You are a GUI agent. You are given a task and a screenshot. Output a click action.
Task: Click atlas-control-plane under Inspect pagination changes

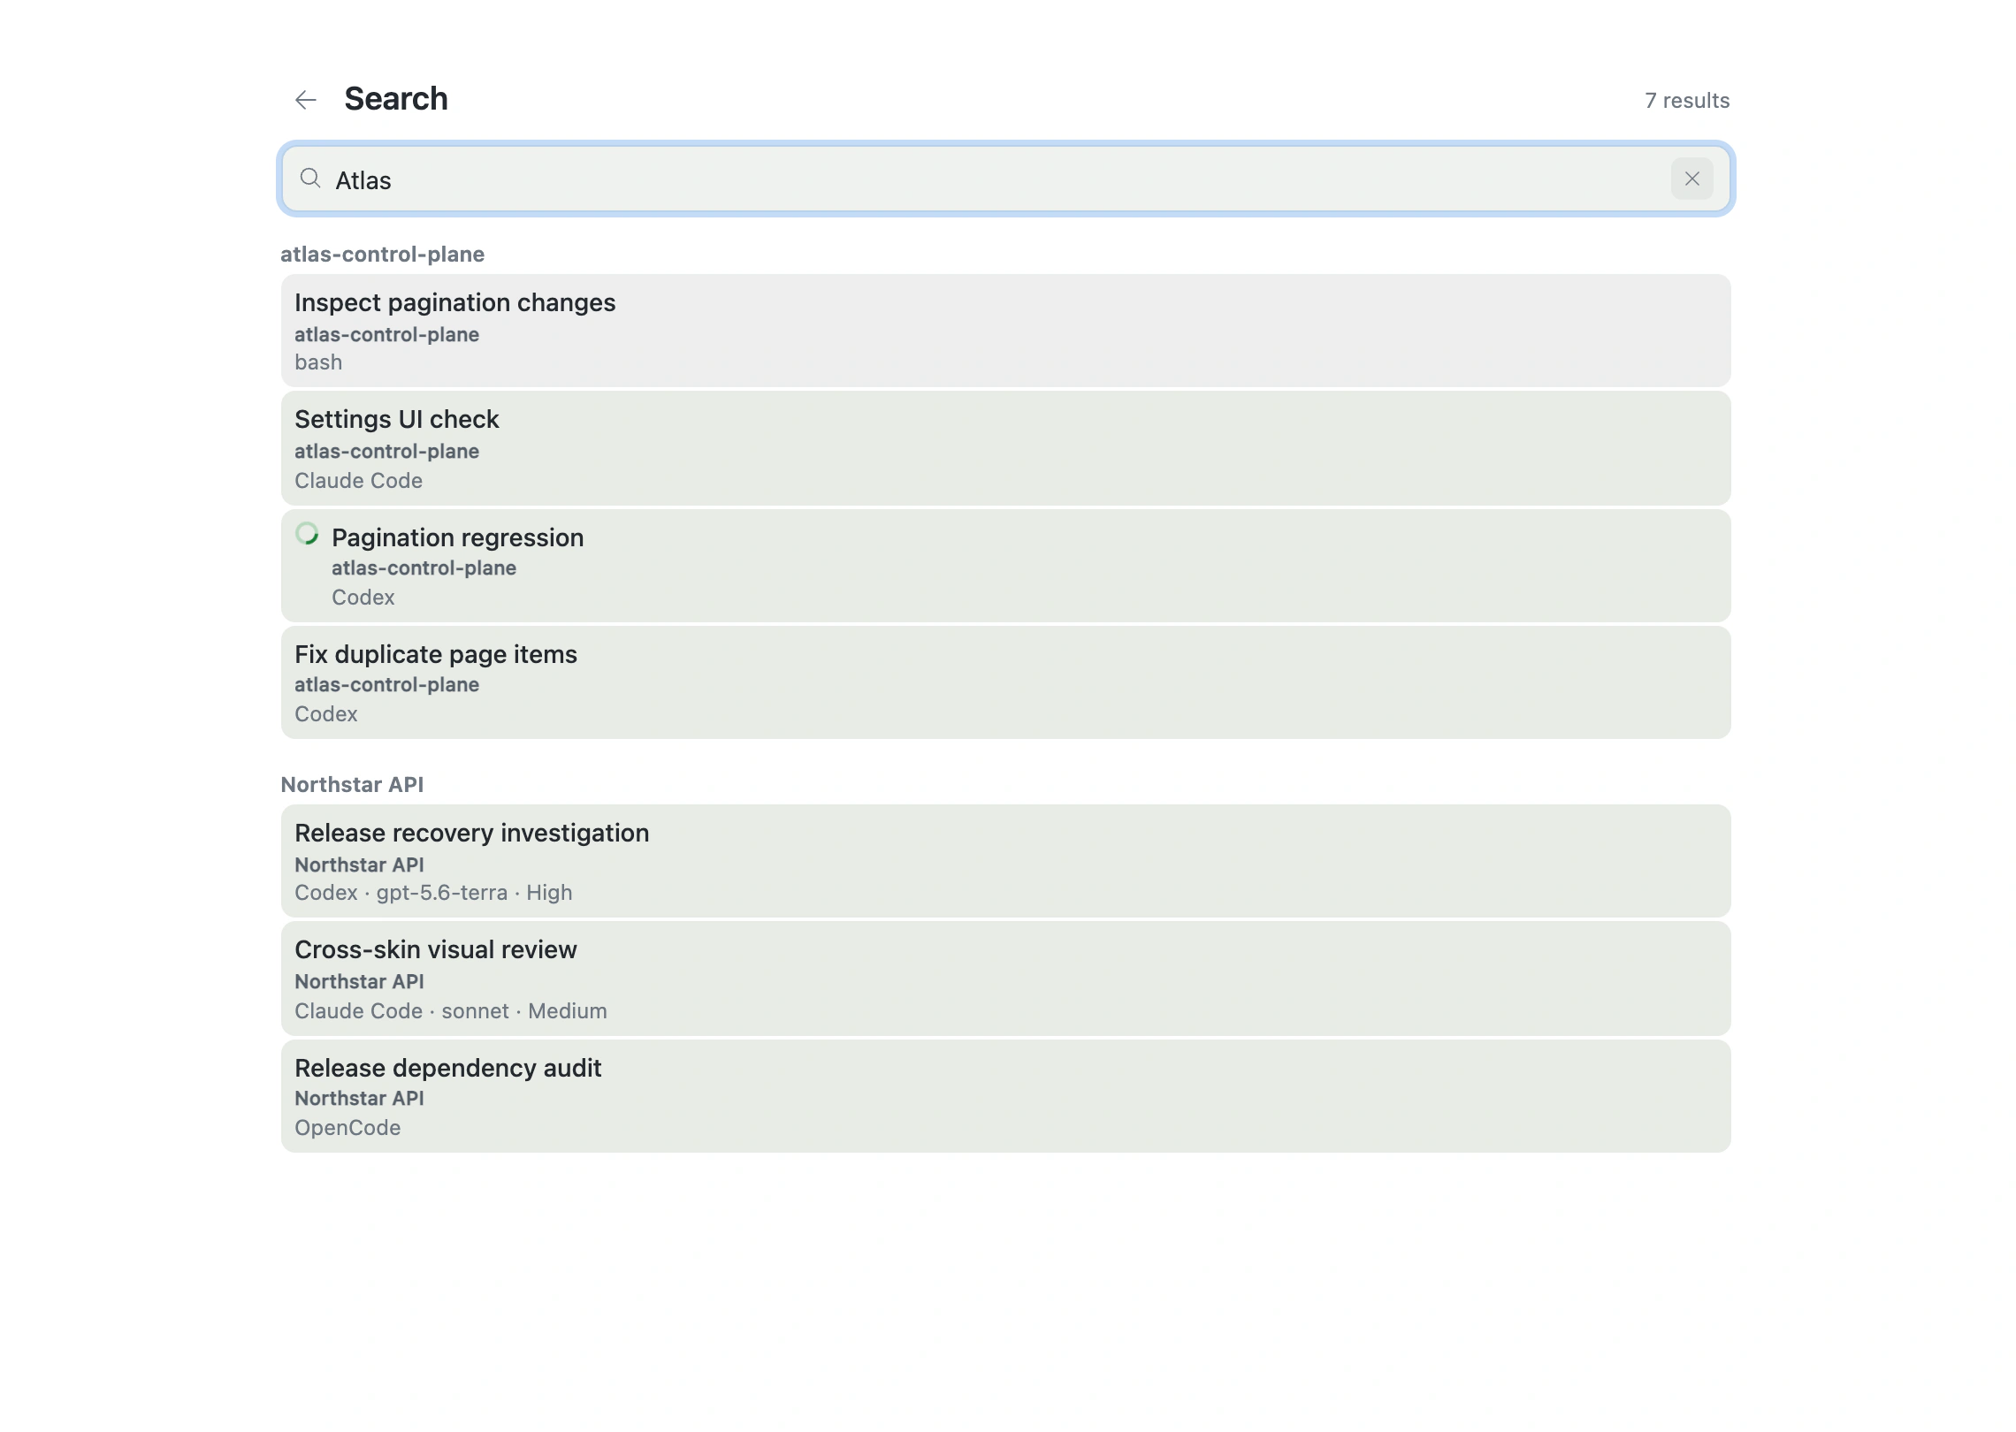pos(387,335)
